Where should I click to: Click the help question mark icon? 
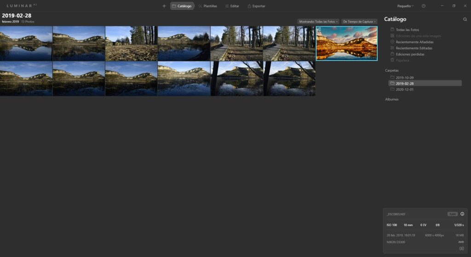click(424, 6)
